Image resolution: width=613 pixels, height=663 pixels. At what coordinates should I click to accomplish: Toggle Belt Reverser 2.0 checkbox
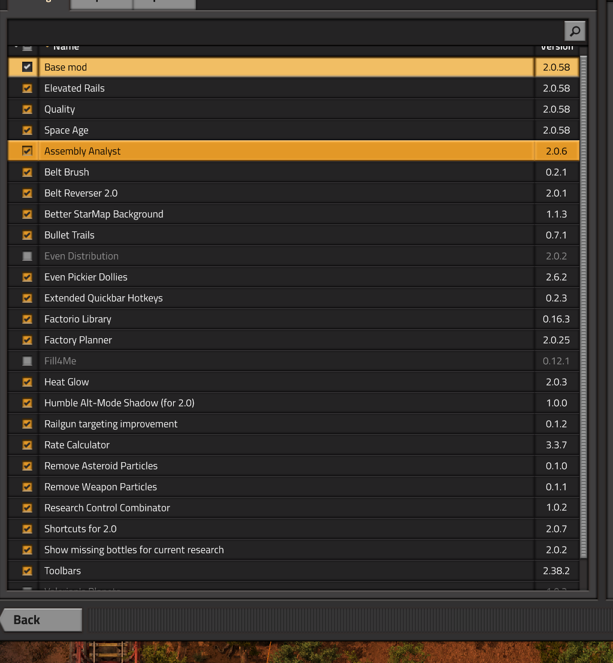(x=27, y=193)
